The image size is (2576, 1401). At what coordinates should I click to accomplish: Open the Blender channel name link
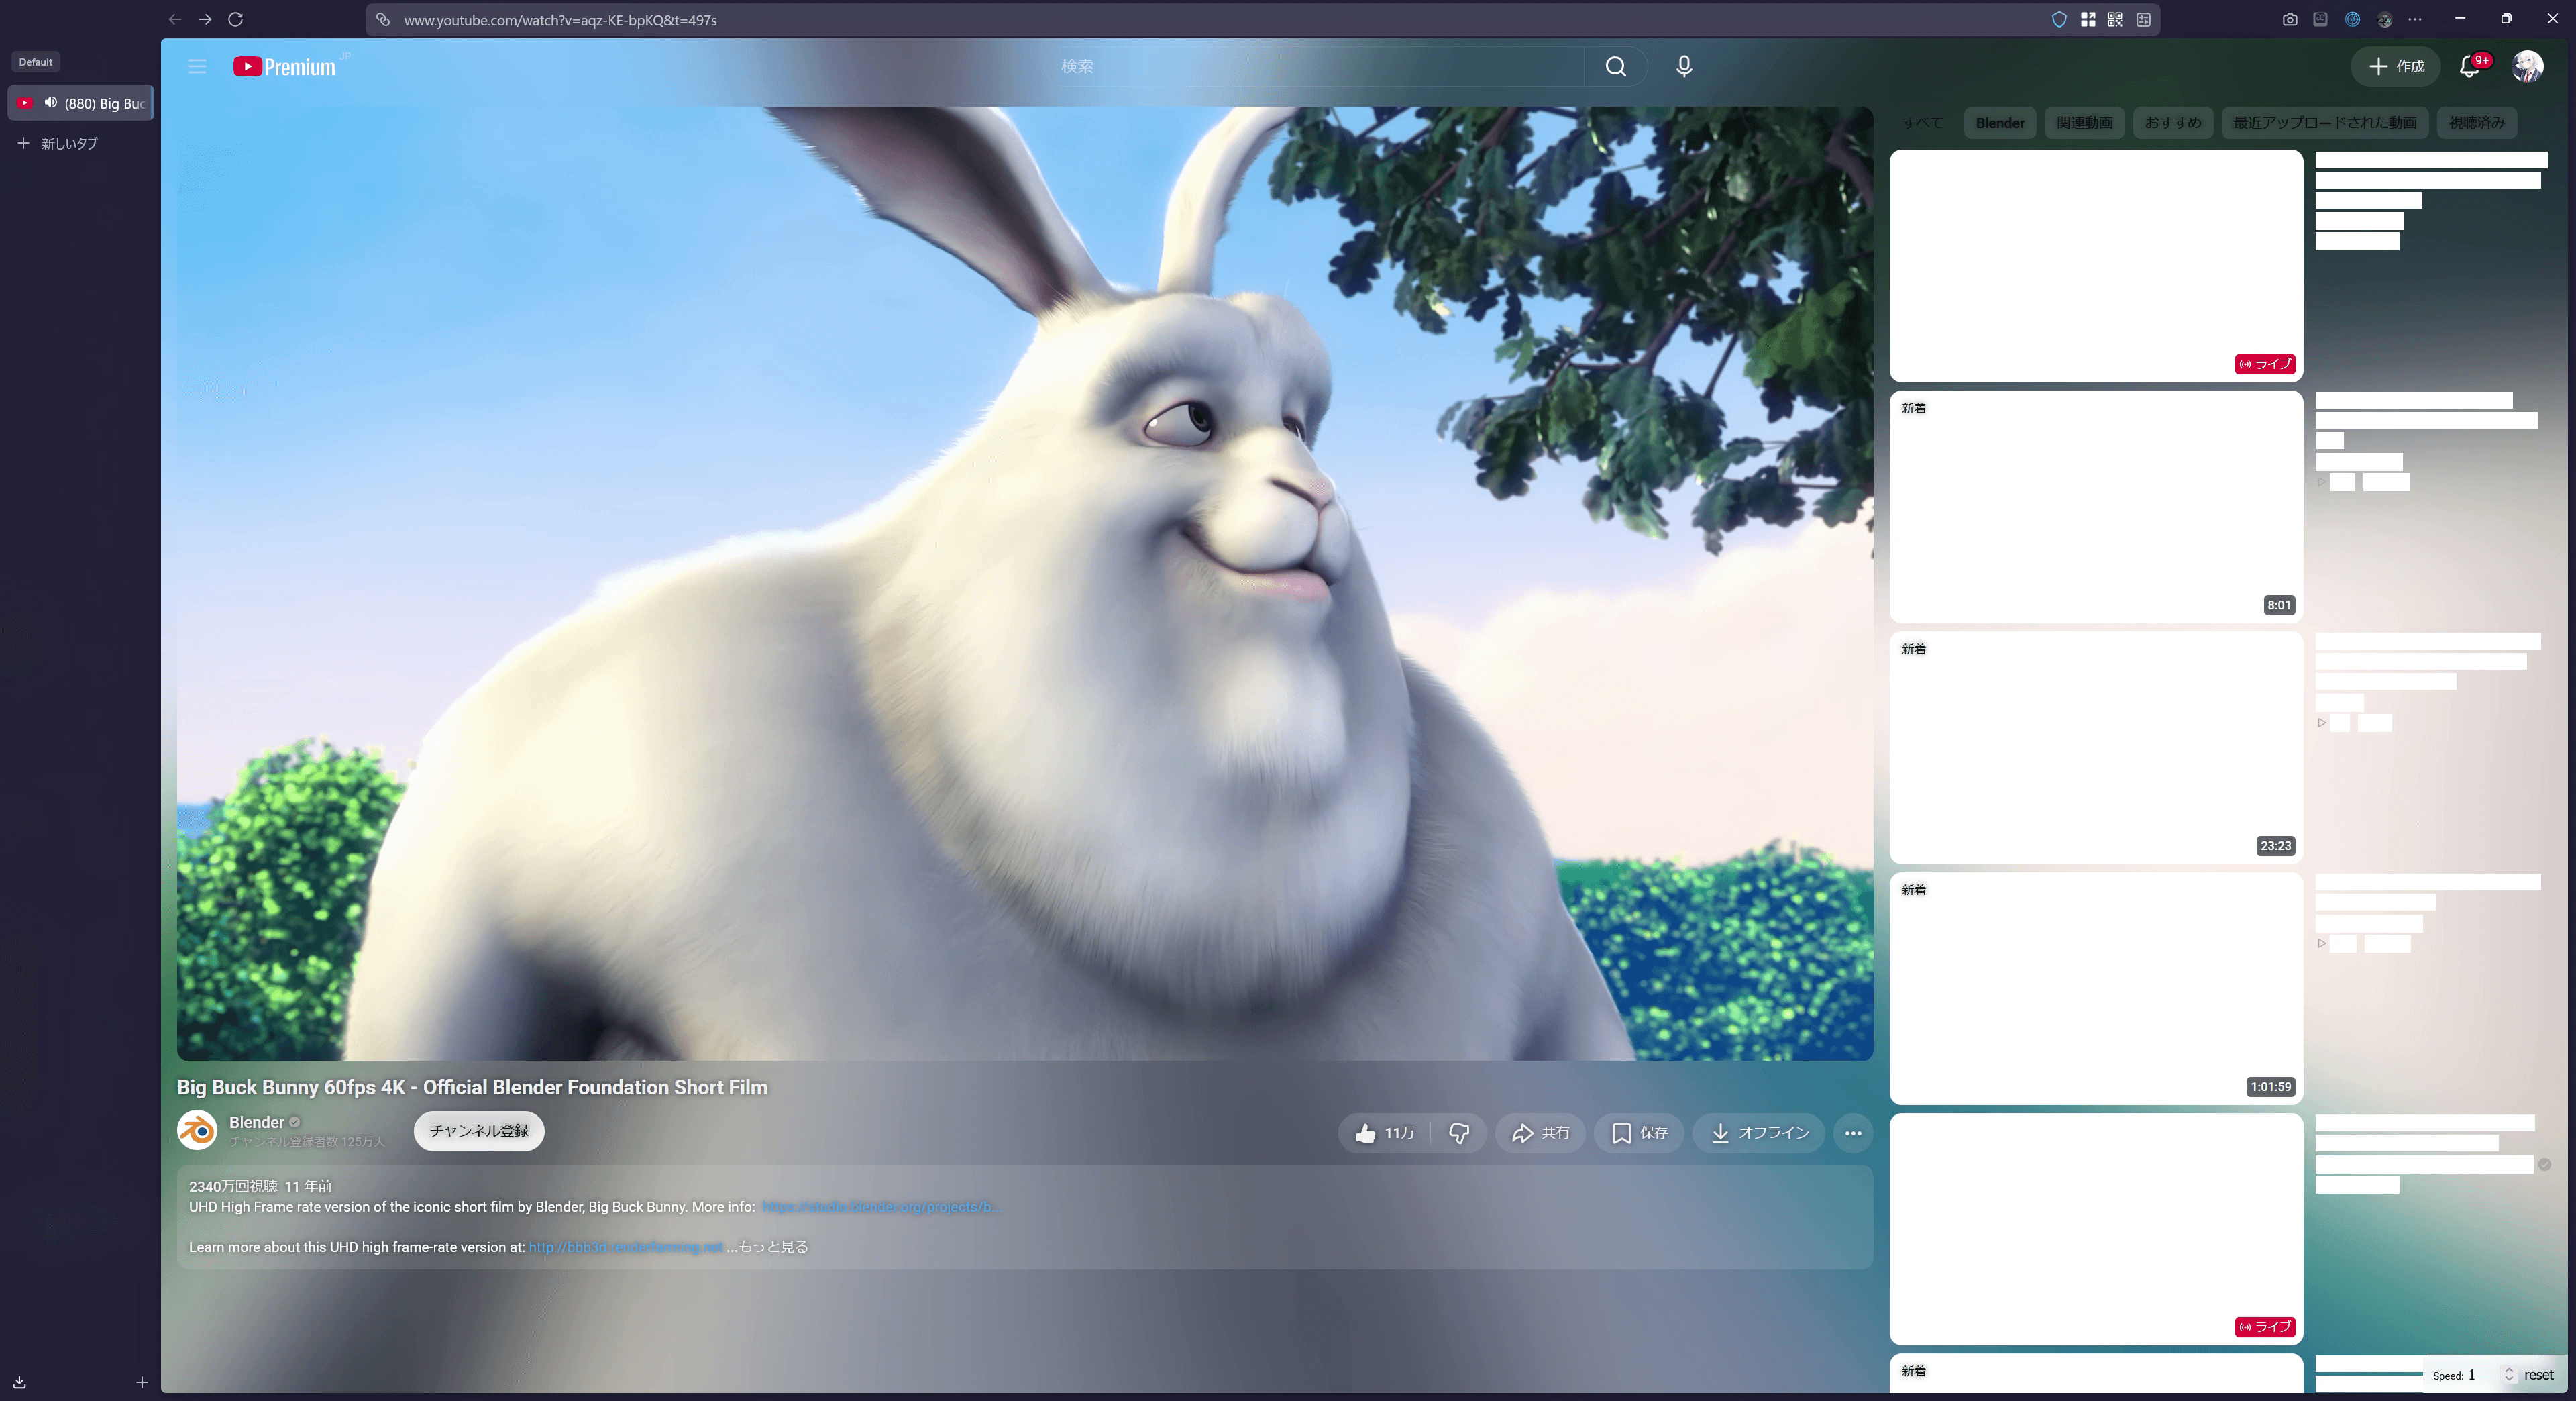[x=257, y=1121]
